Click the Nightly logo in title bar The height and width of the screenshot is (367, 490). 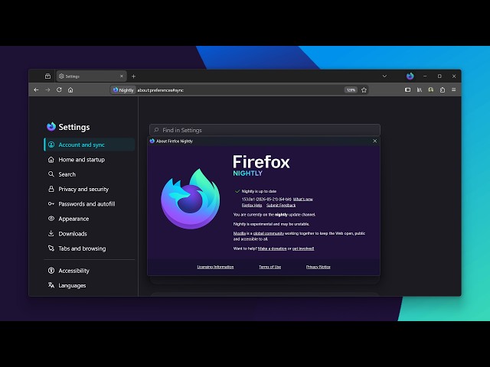pos(410,76)
